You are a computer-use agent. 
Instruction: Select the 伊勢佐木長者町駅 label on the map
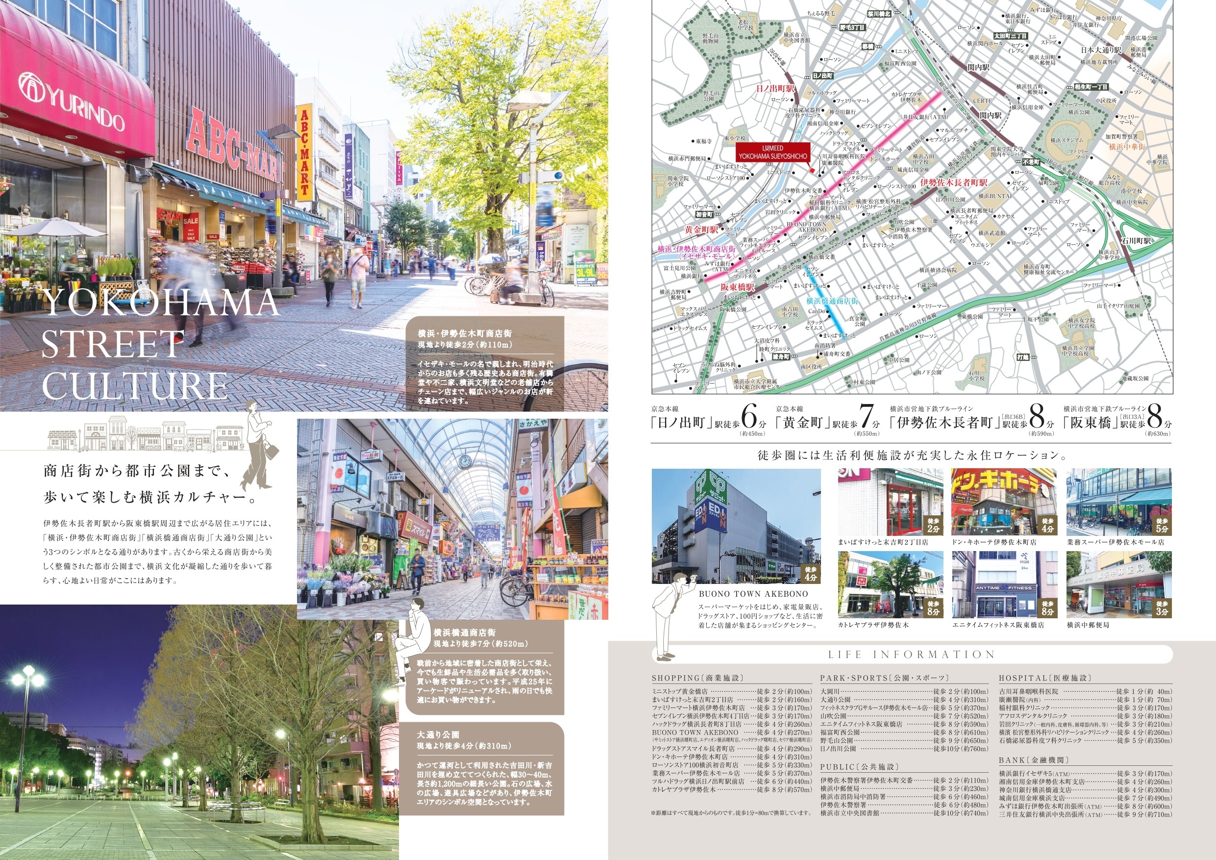(x=953, y=182)
